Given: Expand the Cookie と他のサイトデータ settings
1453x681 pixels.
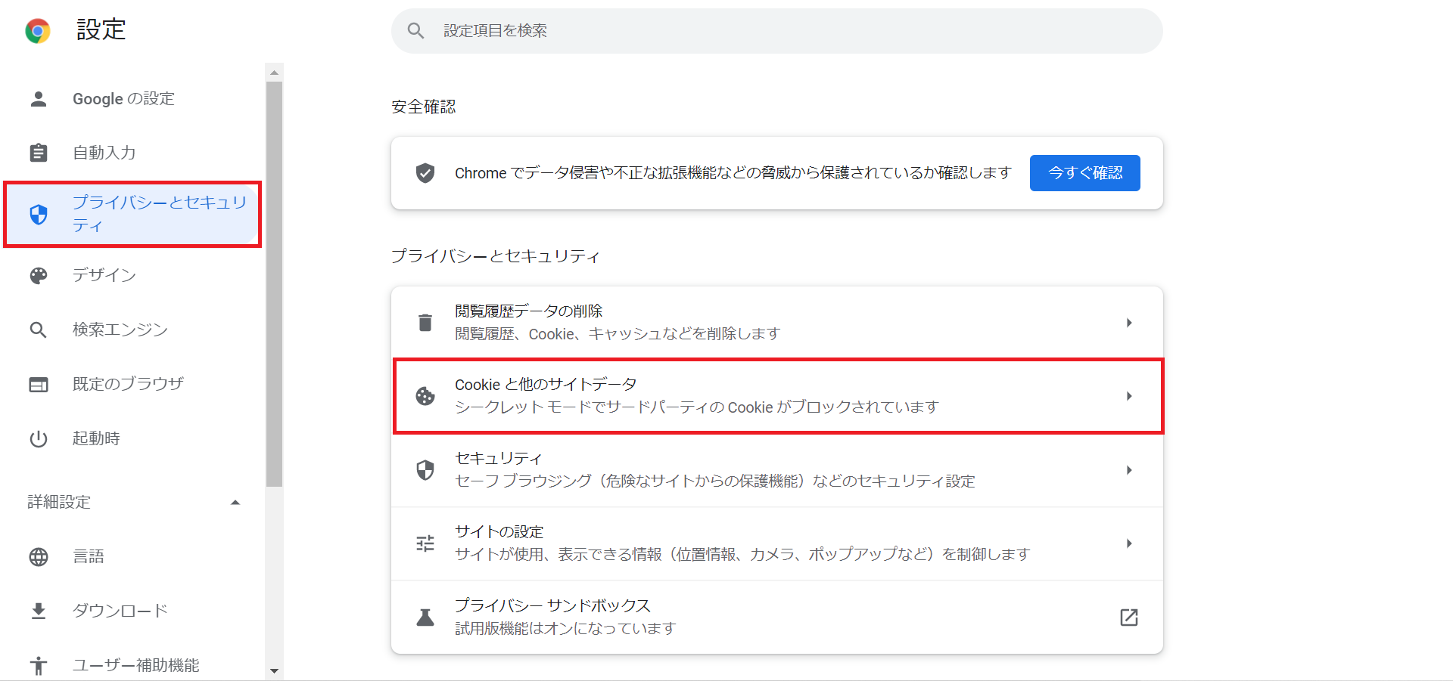Looking at the screenshot, I should (x=1129, y=395).
